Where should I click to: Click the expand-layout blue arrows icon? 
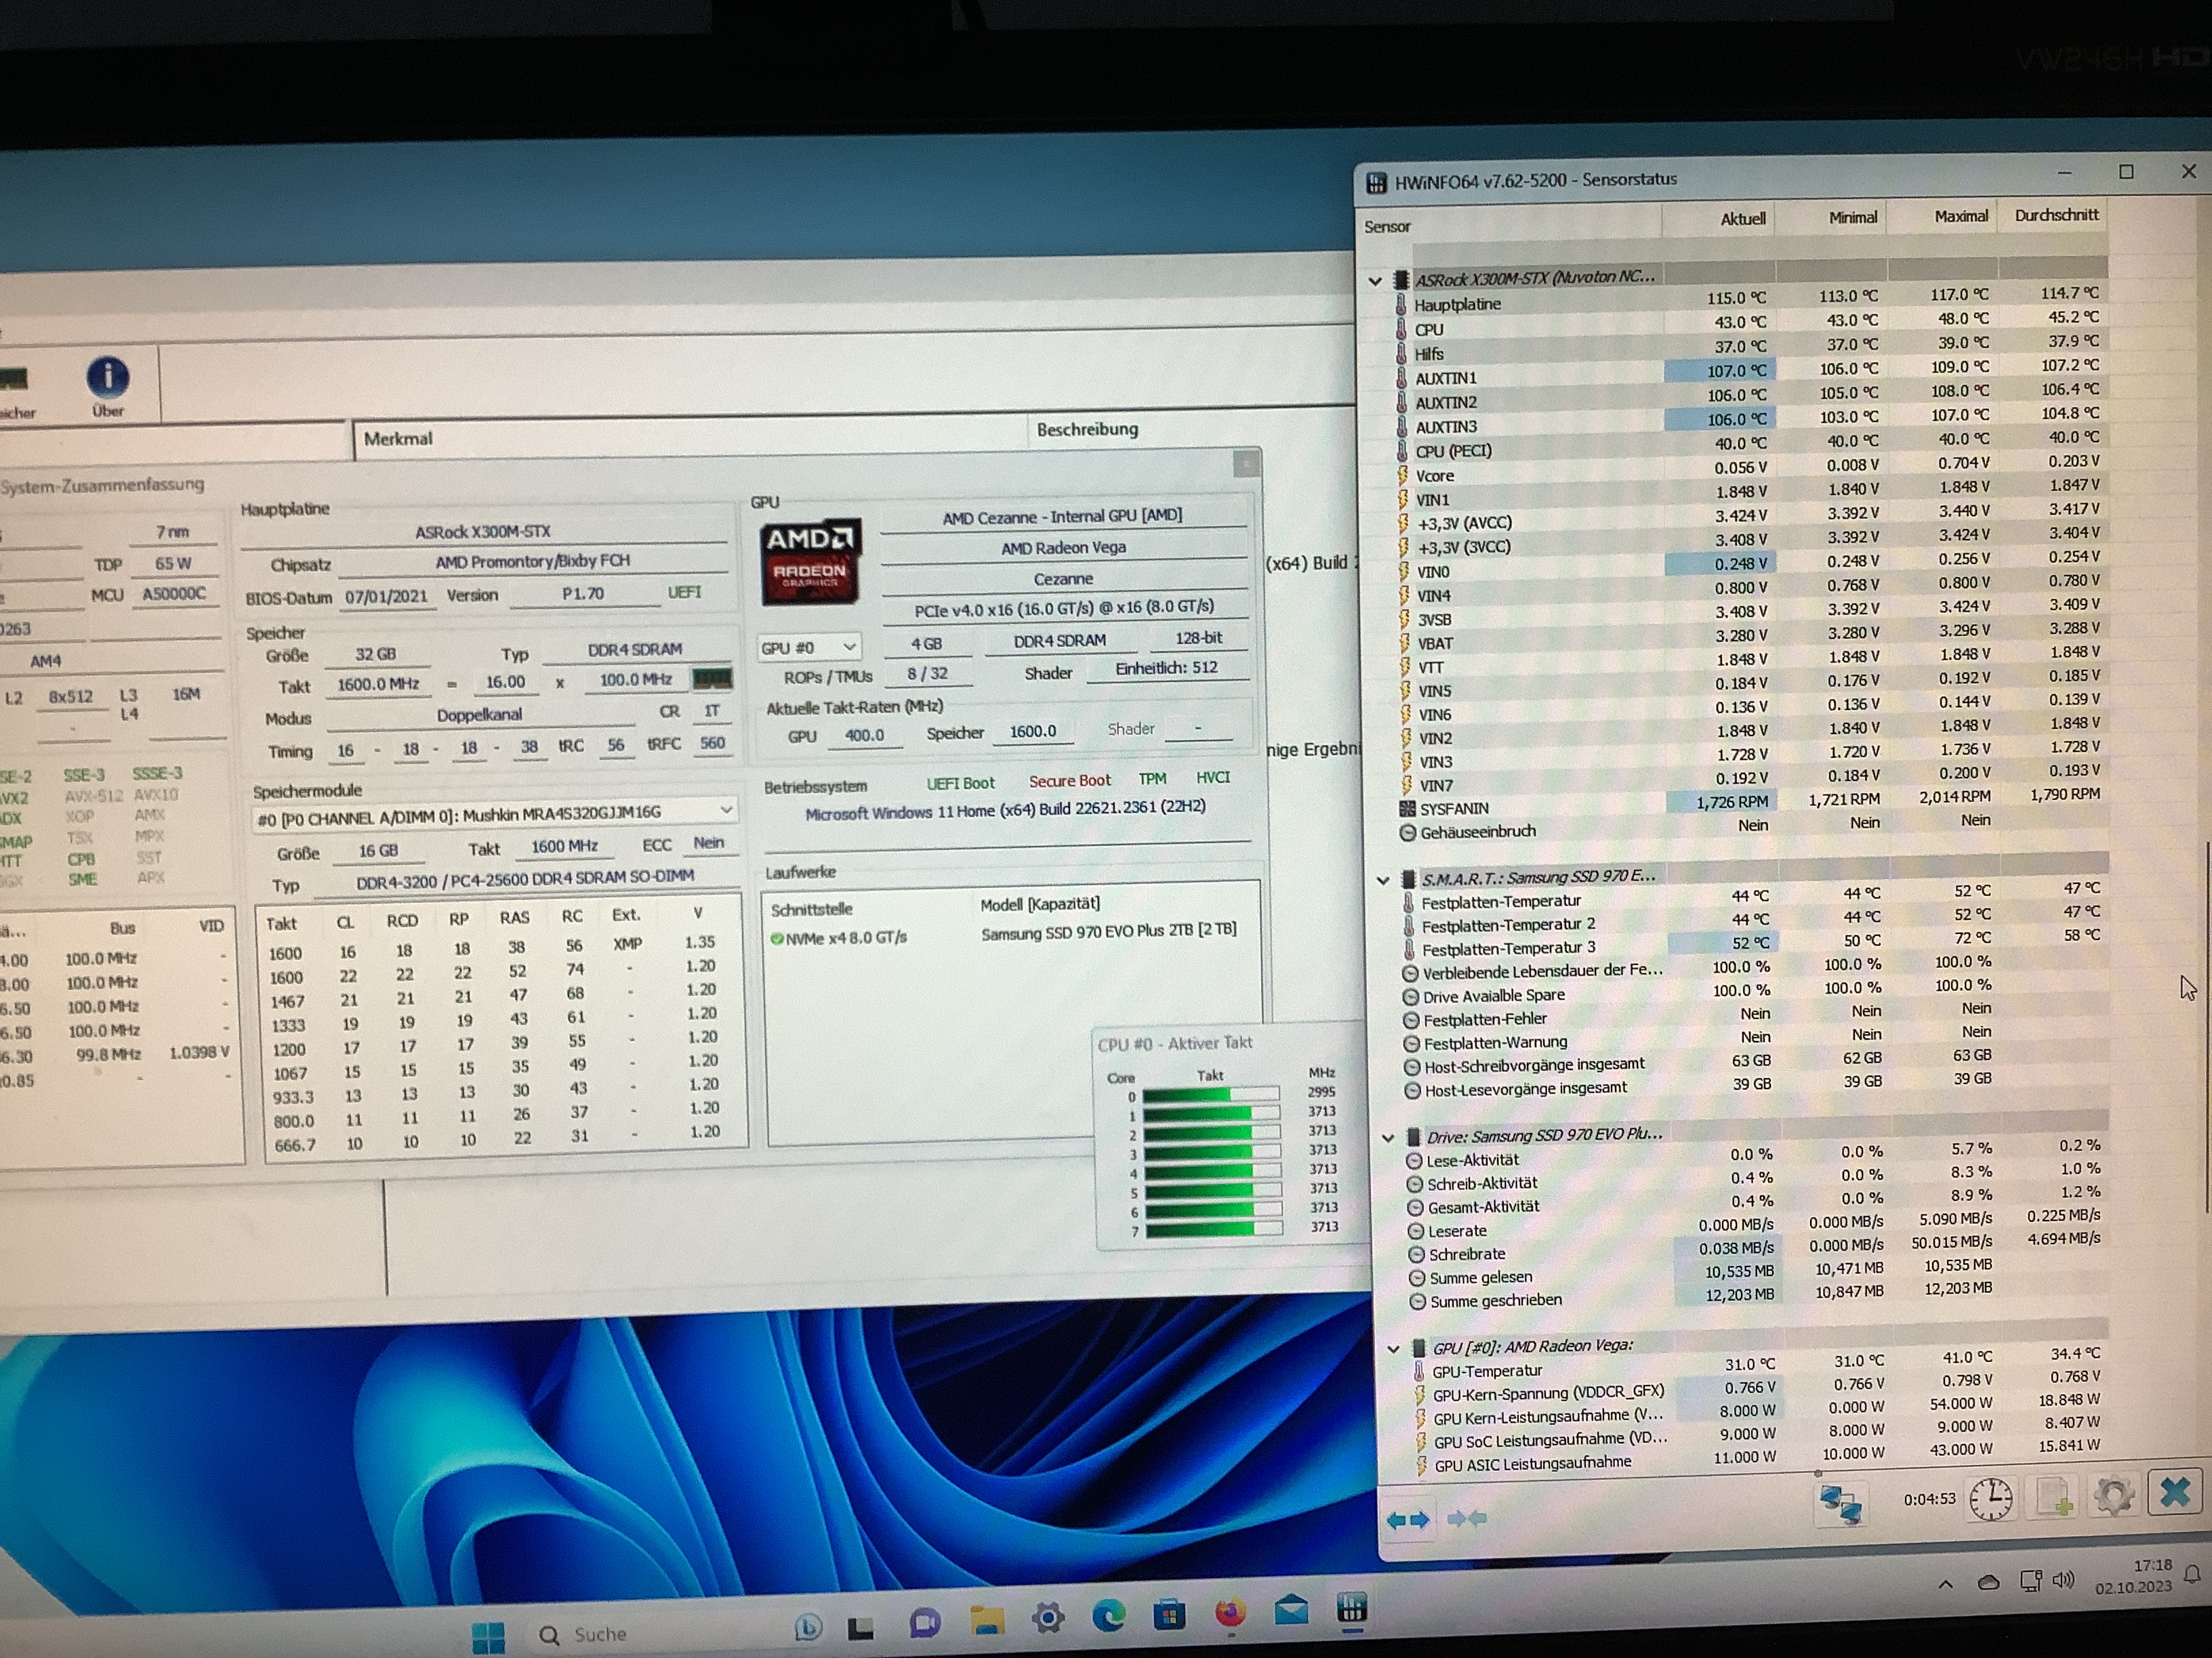1408,1520
